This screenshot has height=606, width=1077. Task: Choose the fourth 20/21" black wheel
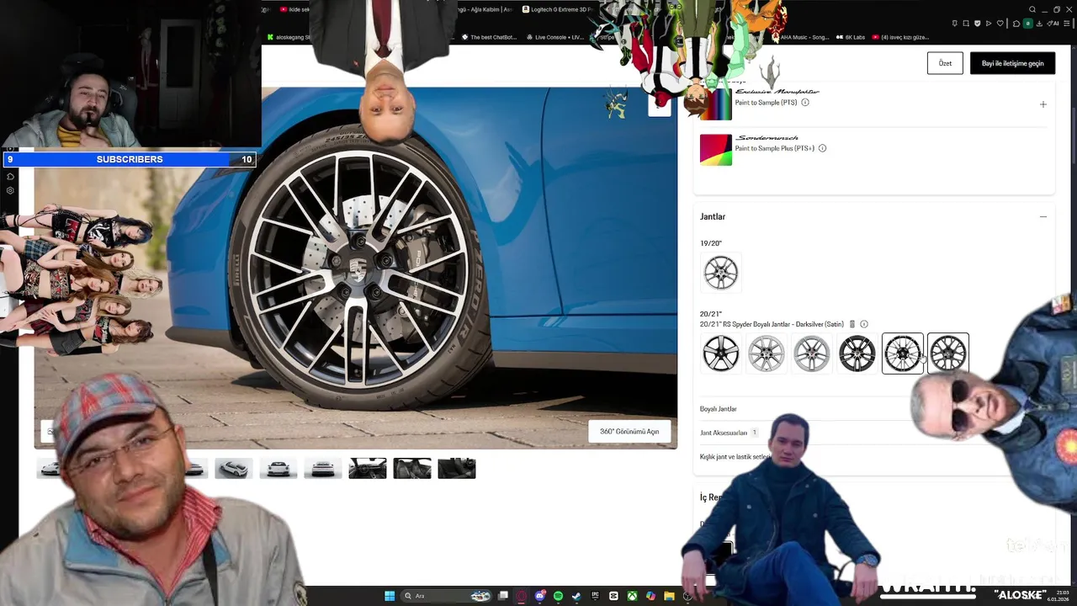click(857, 353)
